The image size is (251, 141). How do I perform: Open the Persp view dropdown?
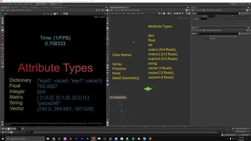click(x=96, y=17)
